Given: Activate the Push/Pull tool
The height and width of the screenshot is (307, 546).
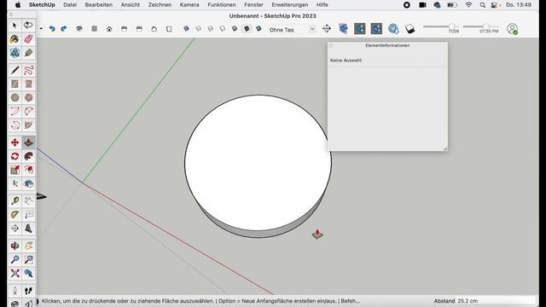Looking at the screenshot, I should pyautogui.click(x=28, y=142).
